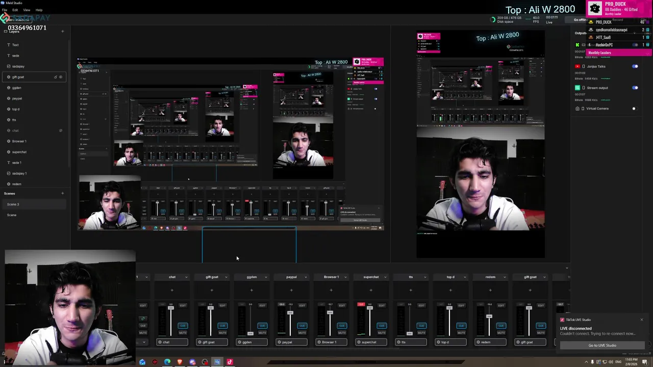Viewport: 653px width, 367px height.
Task: Add a new layer with plus icon
Action: tap(63, 32)
